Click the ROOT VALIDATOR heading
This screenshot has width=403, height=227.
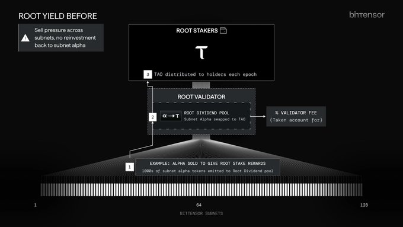201,97
